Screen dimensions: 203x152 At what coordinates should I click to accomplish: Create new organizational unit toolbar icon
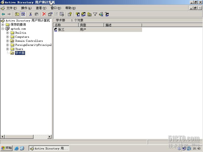89,14
